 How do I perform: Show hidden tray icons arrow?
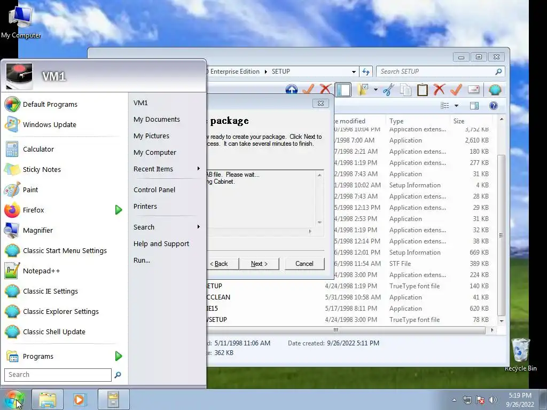[x=454, y=400]
